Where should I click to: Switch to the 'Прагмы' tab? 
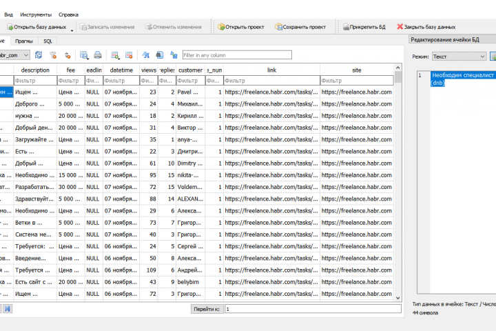pyautogui.click(x=23, y=41)
